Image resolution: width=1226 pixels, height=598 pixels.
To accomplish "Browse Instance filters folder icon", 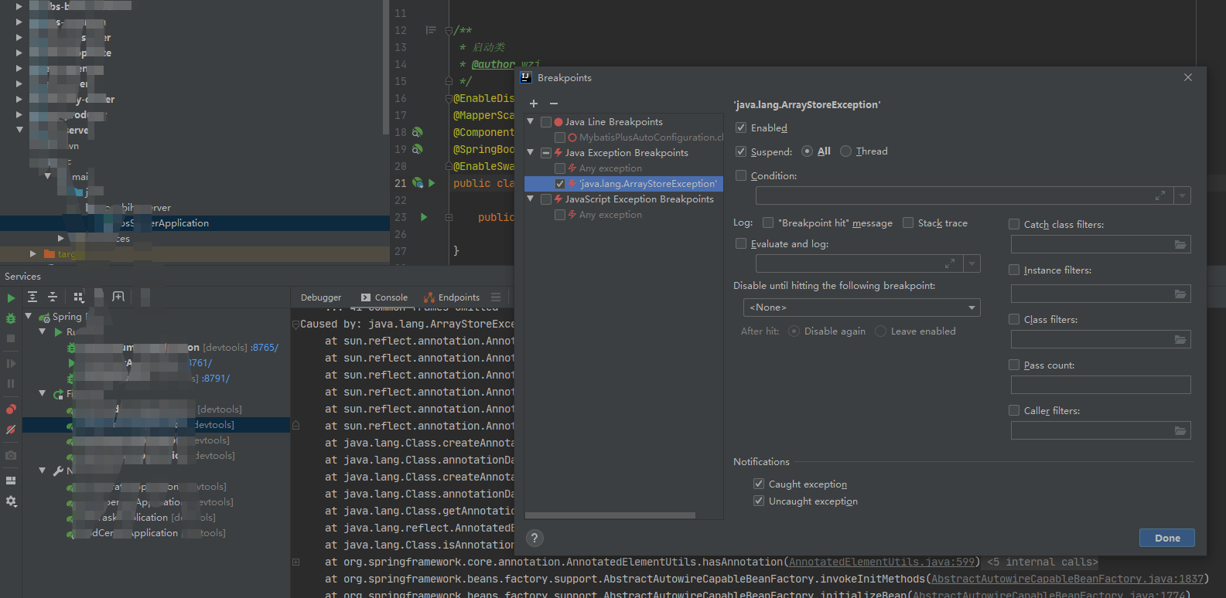I will pos(1180,294).
